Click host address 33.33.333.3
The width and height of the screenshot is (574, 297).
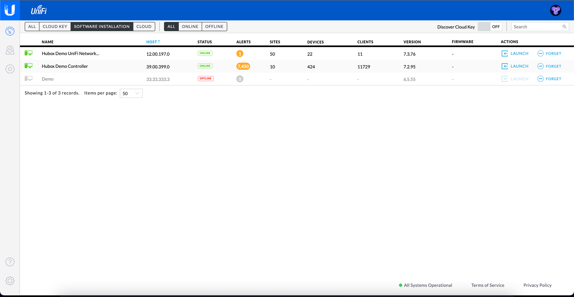(x=158, y=79)
